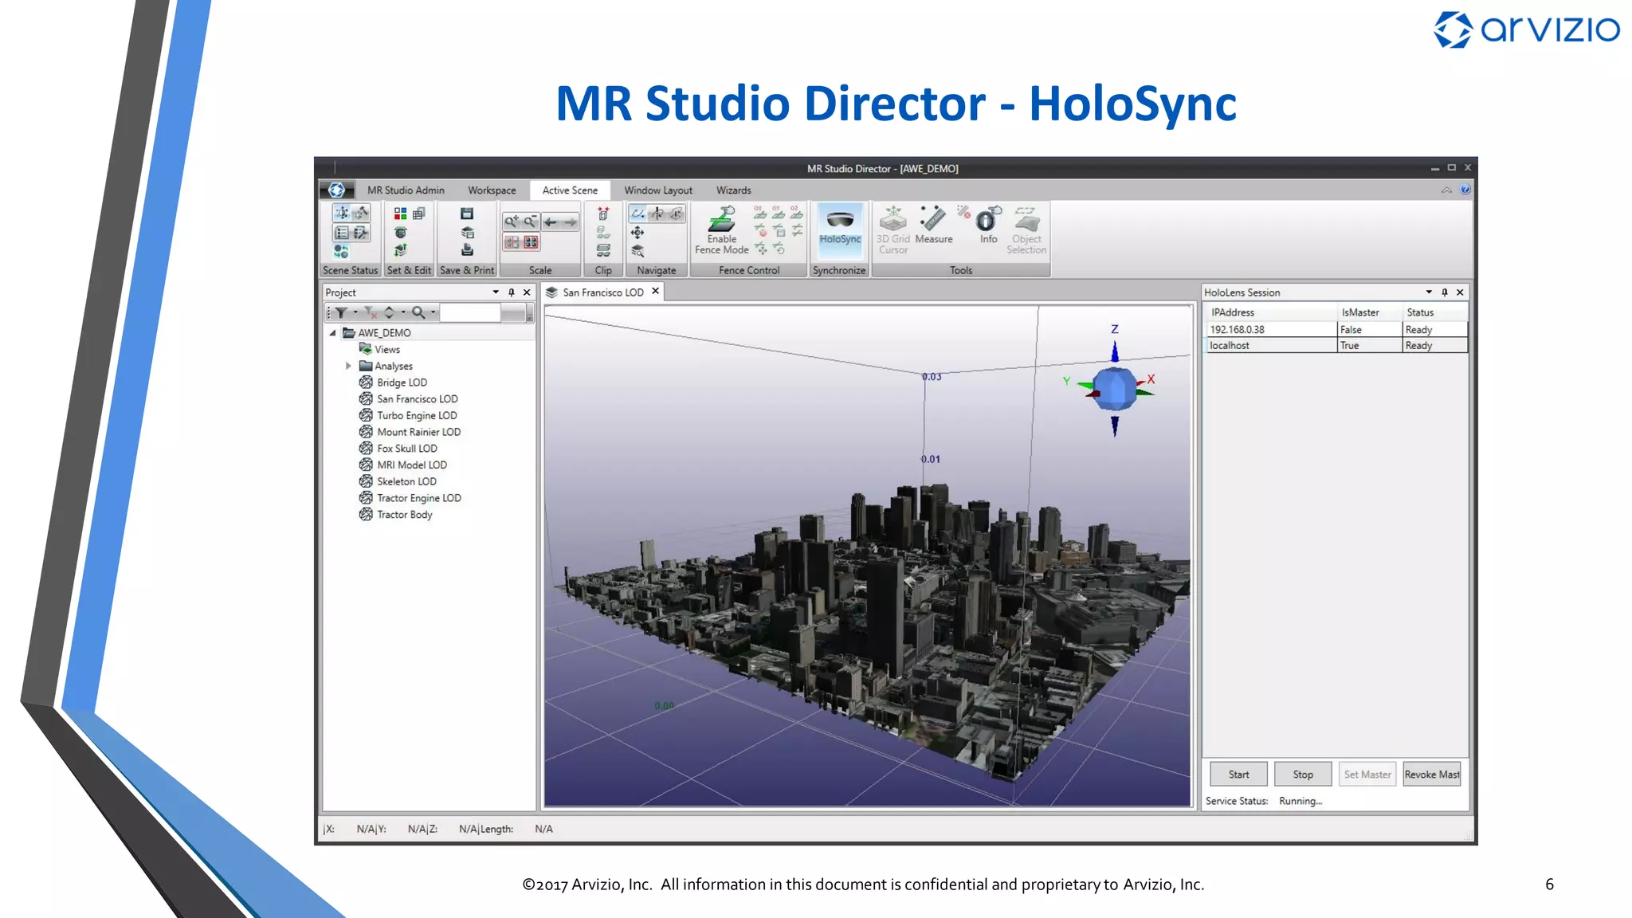Viewport: 1632px width, 918px height.
Task: Click the bottom icon in the Clip group
Action: click(603, 250)
